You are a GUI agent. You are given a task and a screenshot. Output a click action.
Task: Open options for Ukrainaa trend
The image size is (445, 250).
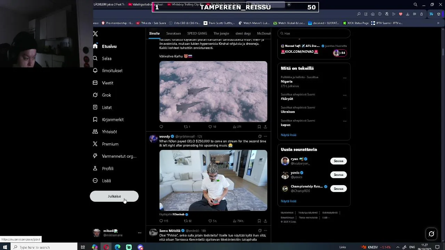345,108
